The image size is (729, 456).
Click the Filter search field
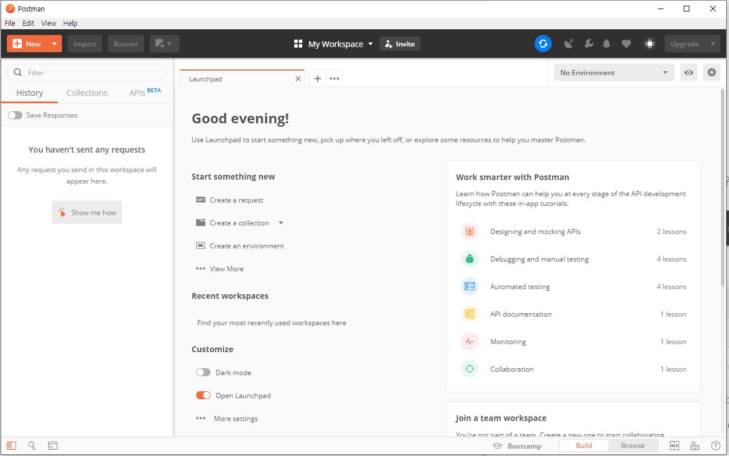87,72
